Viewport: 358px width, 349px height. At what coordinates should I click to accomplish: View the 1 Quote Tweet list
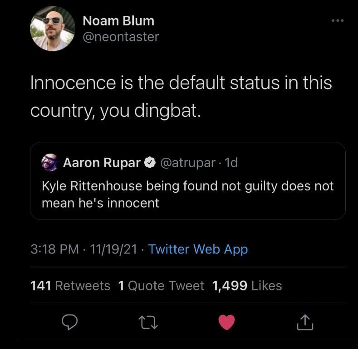click(161, 285)
